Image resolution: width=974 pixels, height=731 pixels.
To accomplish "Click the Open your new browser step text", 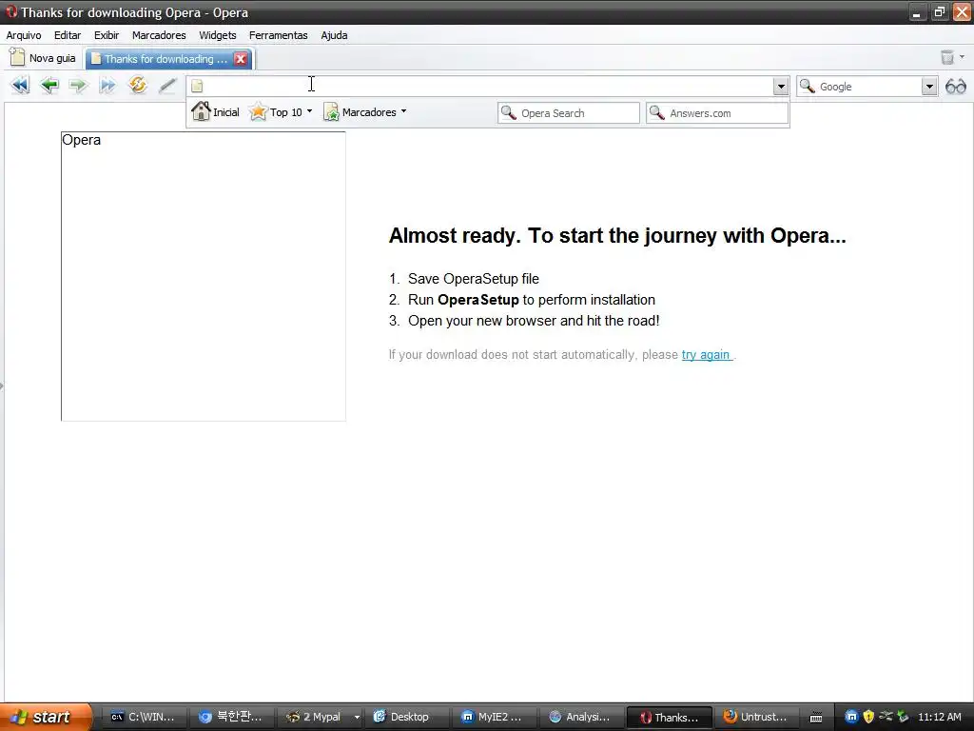I will coord(534,321).
